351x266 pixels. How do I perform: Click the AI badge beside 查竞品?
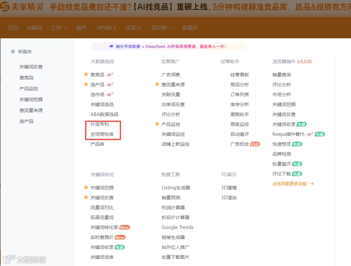(110, 75)
